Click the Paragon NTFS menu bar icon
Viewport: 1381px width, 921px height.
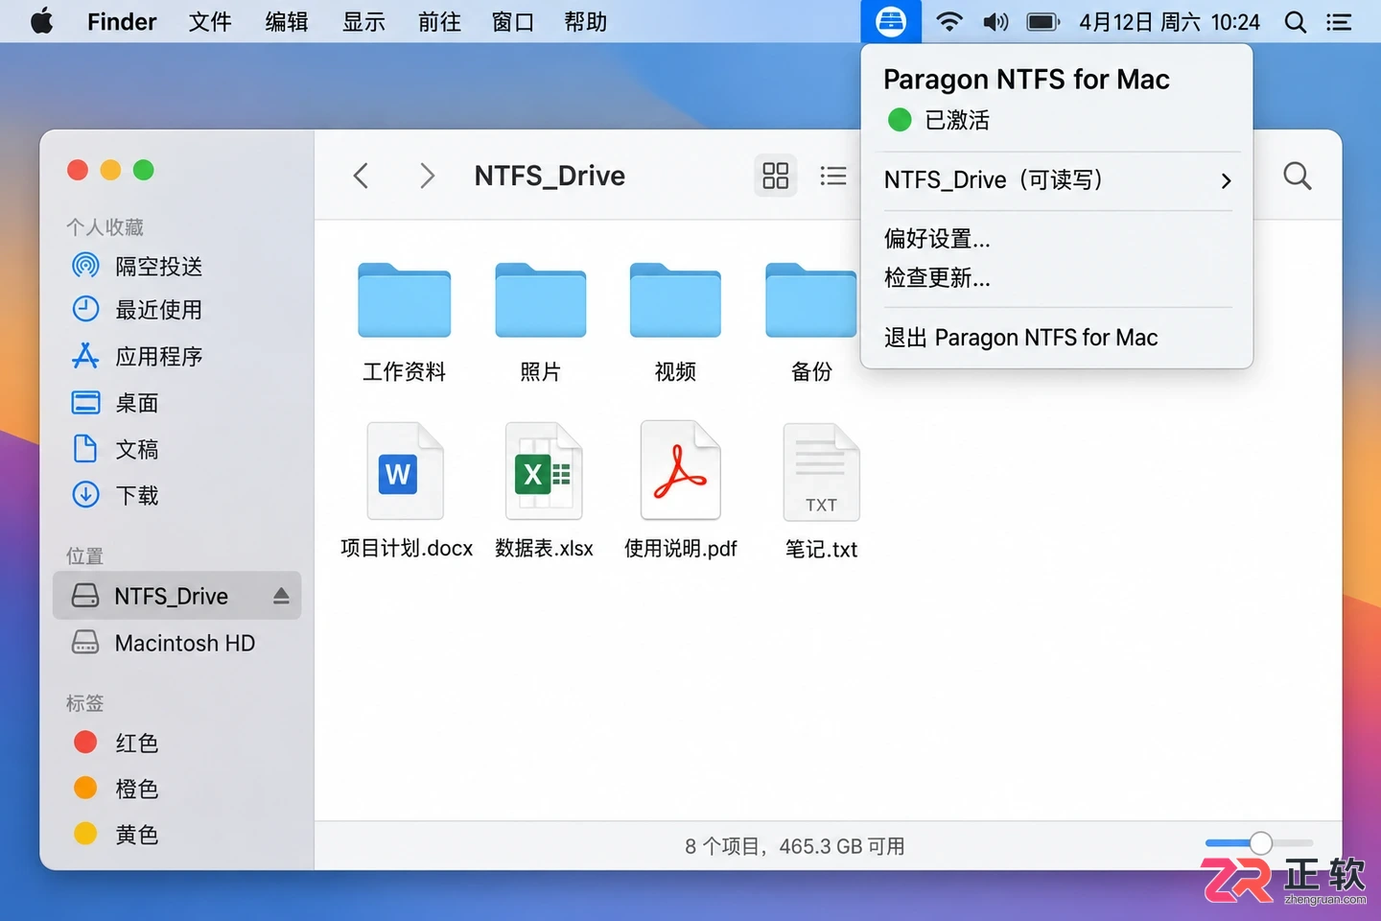891,21
